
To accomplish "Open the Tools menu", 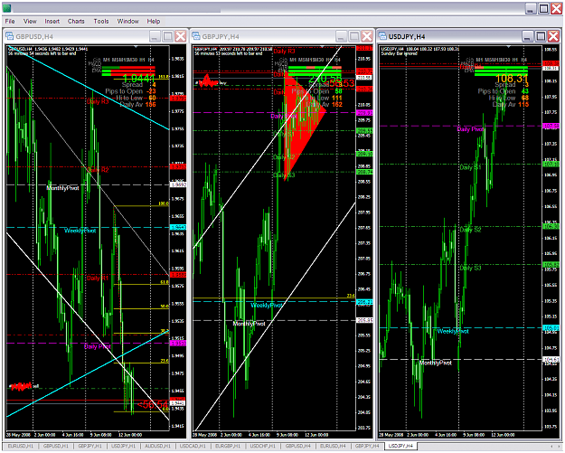I will (101, 22).
